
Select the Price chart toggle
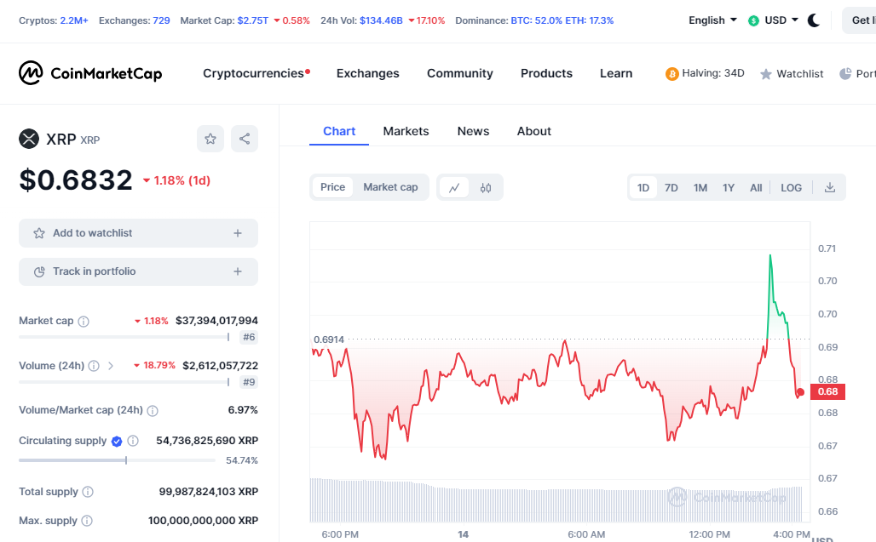pos(332,187)
